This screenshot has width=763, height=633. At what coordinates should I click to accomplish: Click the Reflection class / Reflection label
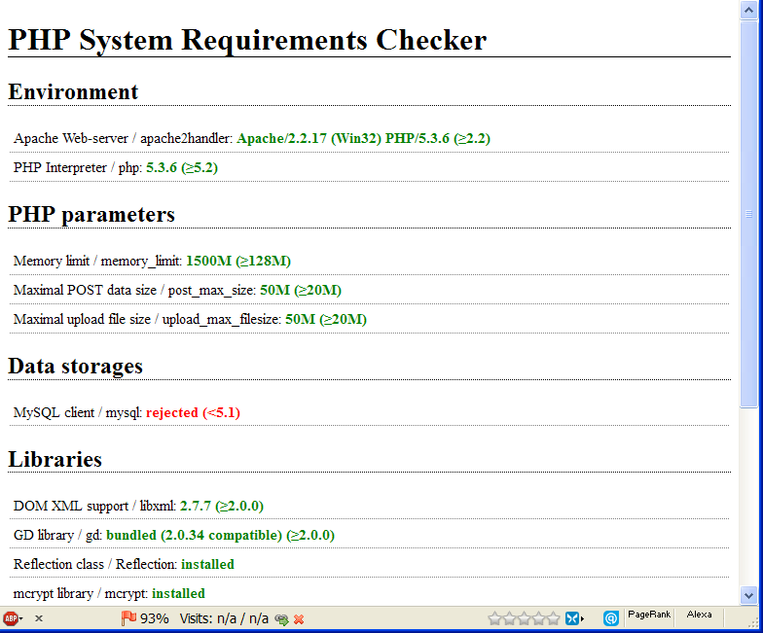point(95,564)
